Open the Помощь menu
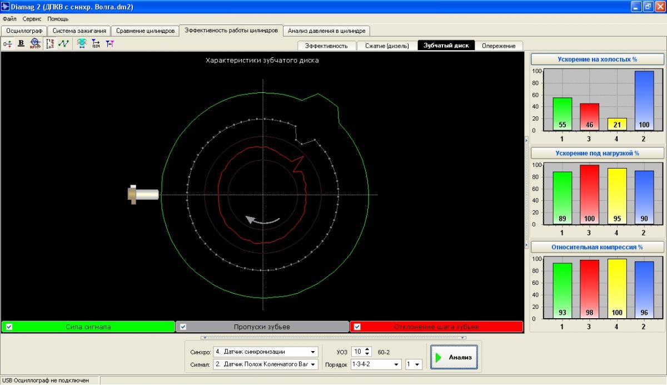Screen dimensions: 667x385 point(58,19)
